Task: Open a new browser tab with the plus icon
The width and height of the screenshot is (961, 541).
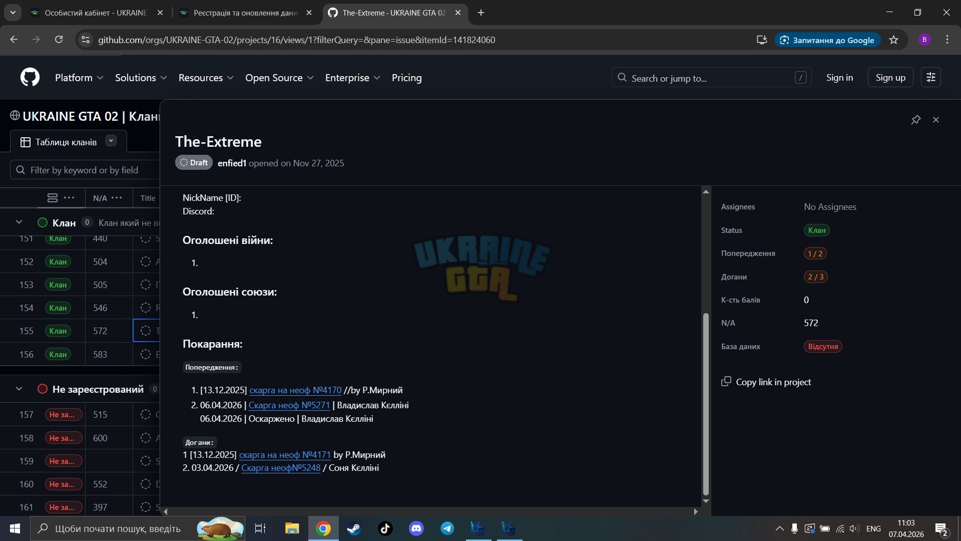Action: click(x=481, y=13)
